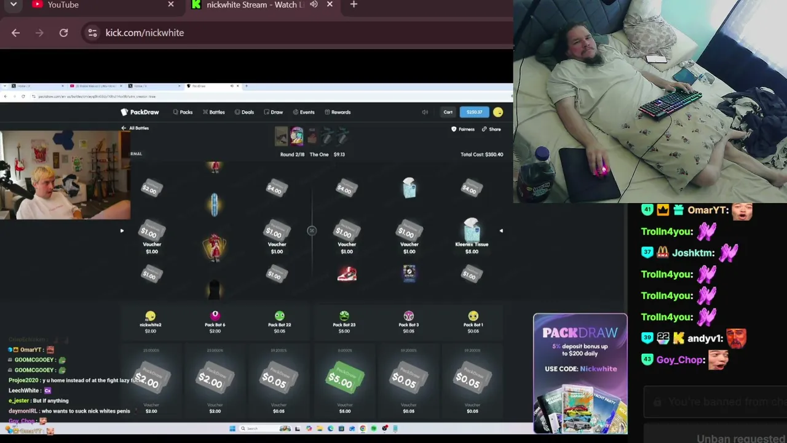
Task: Select the pink pack thumbnail in the round strip
Action: tap(297, 135)
